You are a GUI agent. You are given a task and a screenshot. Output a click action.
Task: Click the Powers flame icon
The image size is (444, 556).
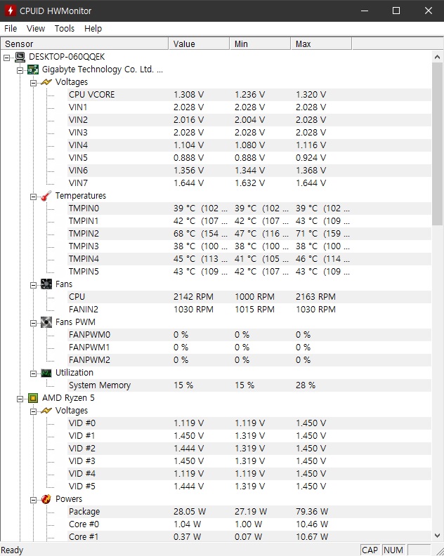pyautogui.click(x=46, y=499)
